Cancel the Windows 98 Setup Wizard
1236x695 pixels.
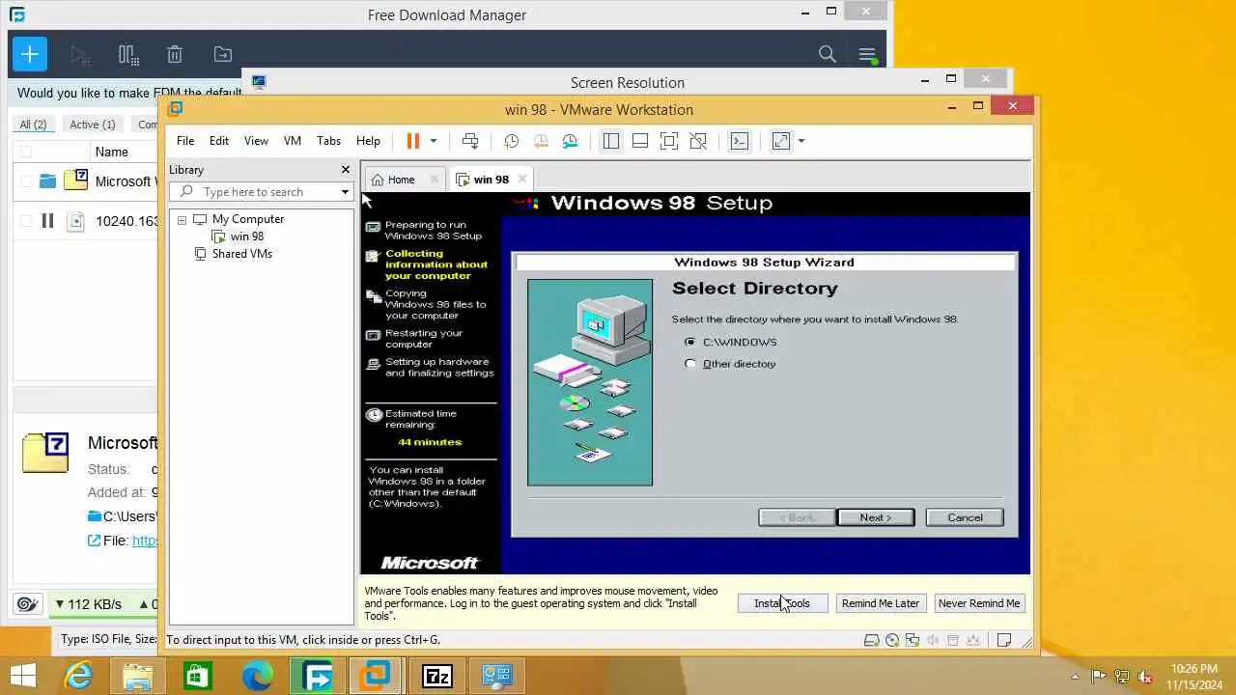point(965,517)
